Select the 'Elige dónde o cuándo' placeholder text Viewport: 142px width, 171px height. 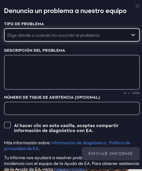53,35
